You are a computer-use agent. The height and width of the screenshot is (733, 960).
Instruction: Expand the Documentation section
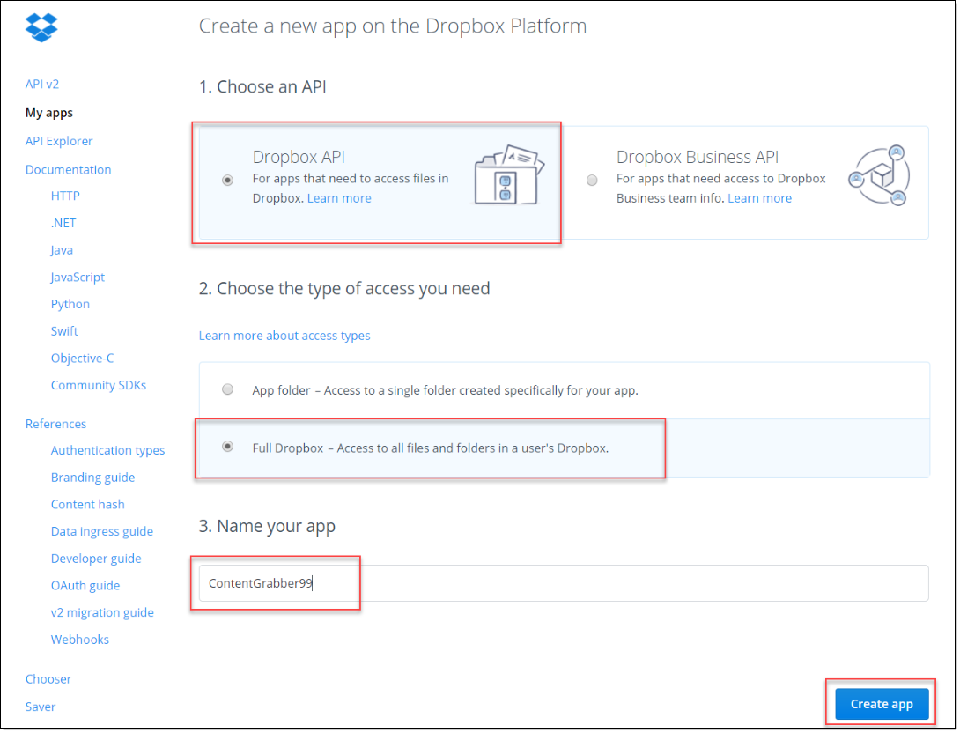(68, 169)
